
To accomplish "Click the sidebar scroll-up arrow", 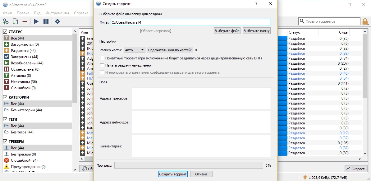I will [x=75, y=31].
